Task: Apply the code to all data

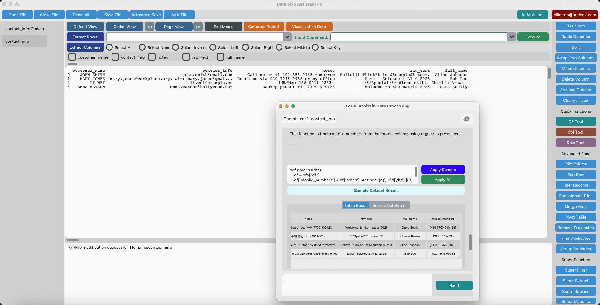Action: point(442,180)
